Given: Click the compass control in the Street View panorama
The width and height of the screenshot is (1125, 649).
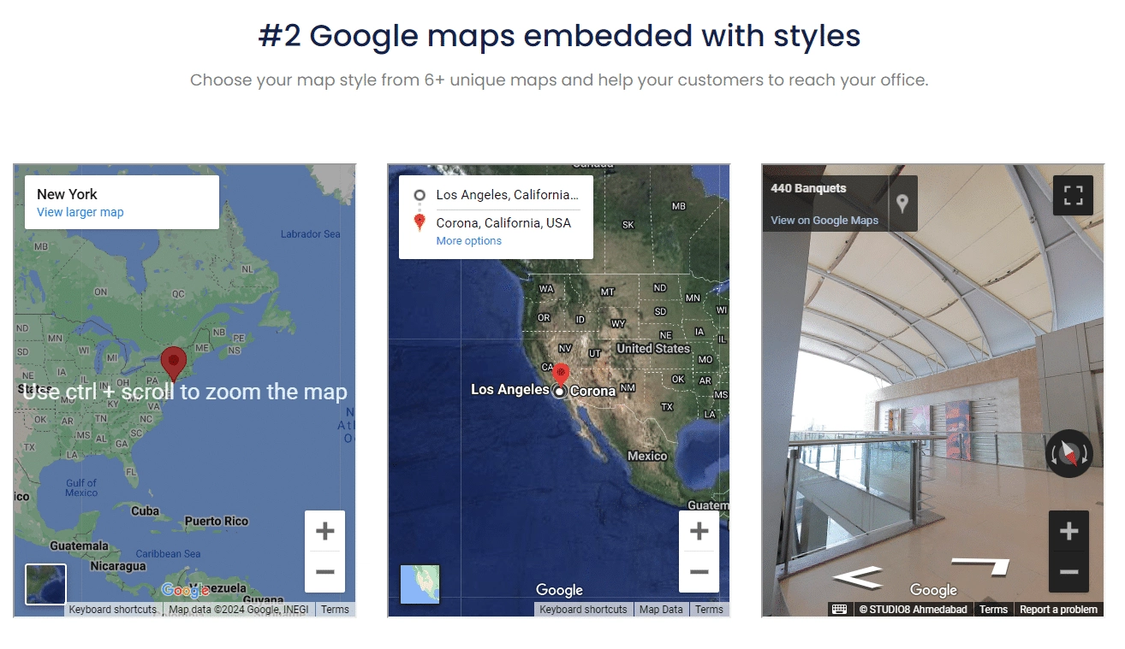Looking at the screenshot, I should click(x=1071, y=454).
